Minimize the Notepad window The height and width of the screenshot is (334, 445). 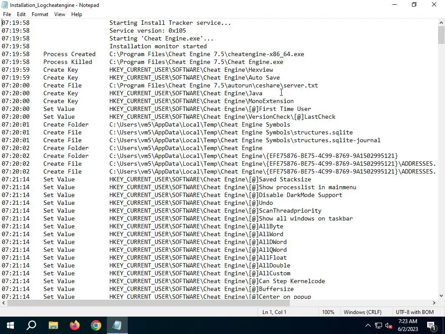pos(395,5)
